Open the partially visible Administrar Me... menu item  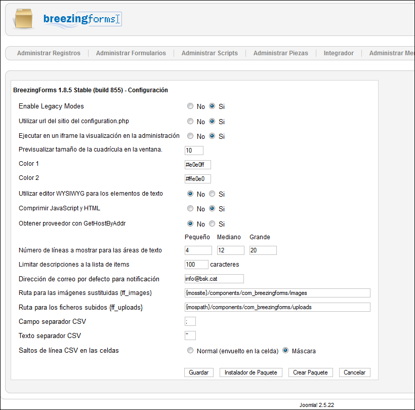(392, 53)
